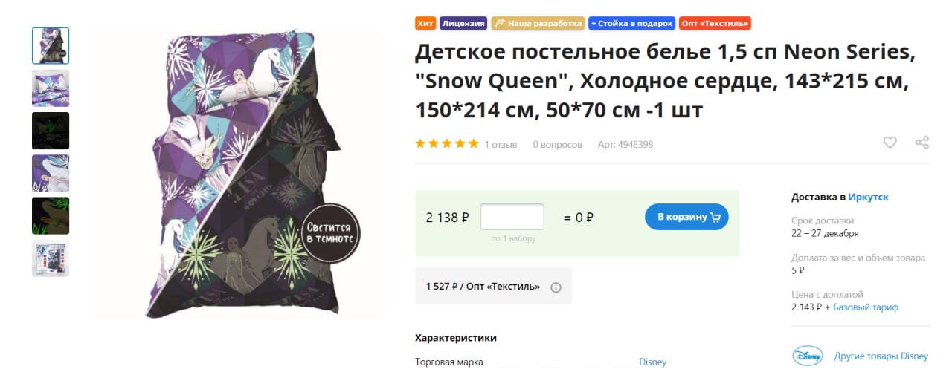Change delivery city Иркутск
The height and width of the screenshot is (372, 952).
[869, 198]
